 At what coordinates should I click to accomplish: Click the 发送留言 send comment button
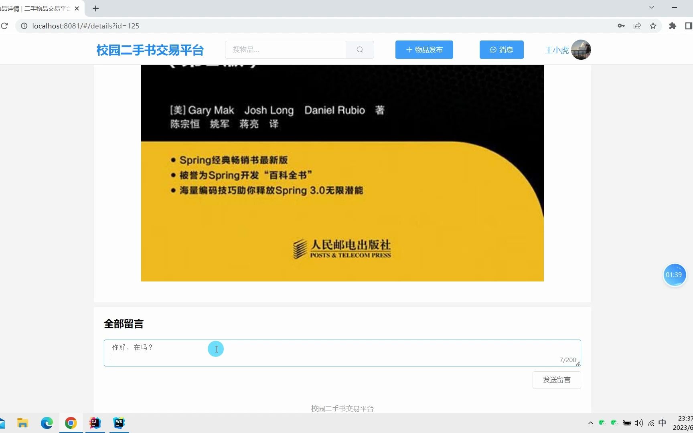pyautogui.click(x=556, y=380)
